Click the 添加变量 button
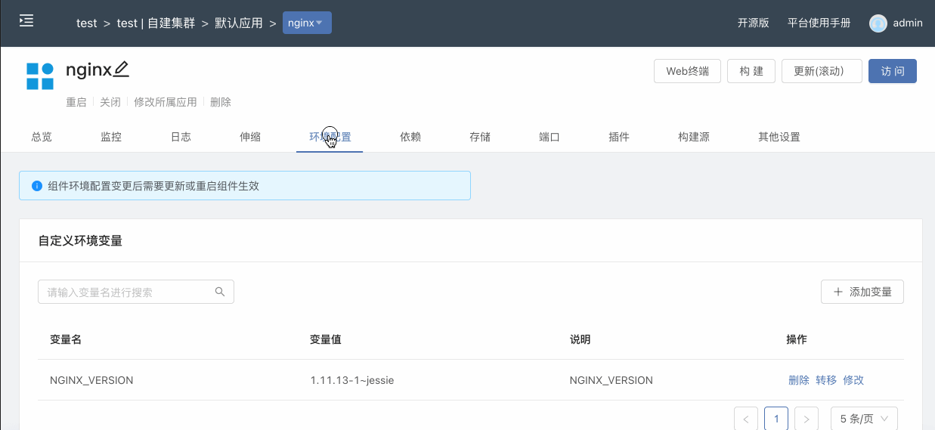The height and width of the screenshot is (430, 935). click(x=862, y=292)
